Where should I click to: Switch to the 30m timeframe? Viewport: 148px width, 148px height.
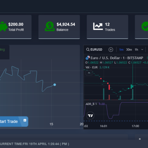click(x=129, y=50)
